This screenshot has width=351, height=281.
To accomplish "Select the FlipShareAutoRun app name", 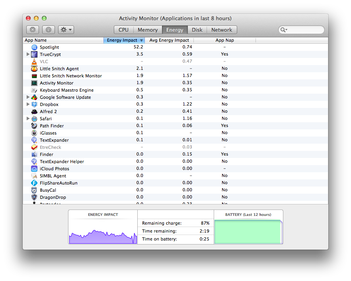I will (58, 183).
